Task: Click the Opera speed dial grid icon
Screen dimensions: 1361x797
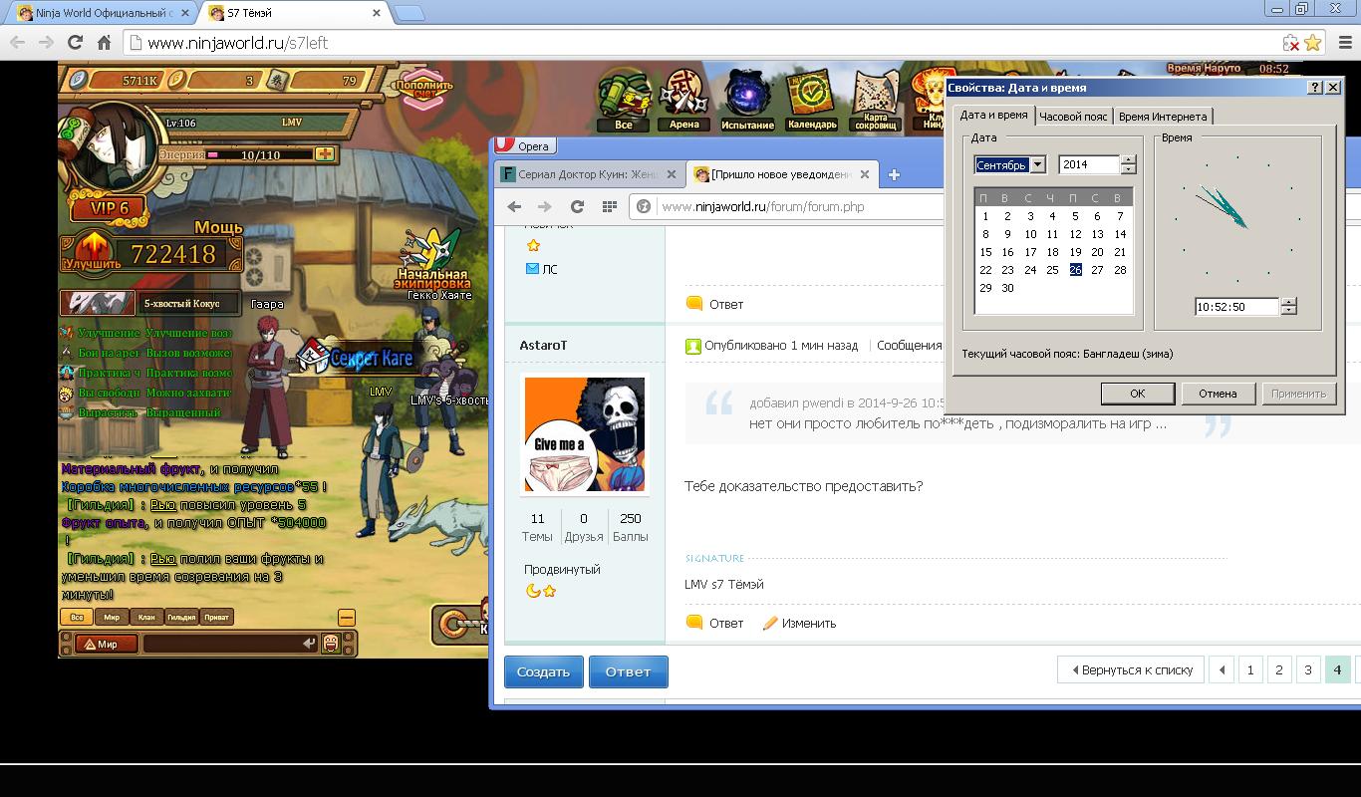Action: point(609,206)
